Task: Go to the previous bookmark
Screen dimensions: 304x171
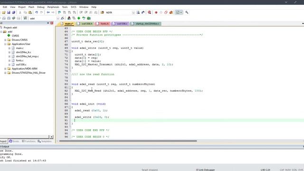Action: click(65, 12)
